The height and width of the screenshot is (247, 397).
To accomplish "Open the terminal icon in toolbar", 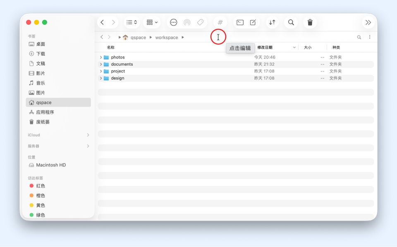I will coord(240,22).
